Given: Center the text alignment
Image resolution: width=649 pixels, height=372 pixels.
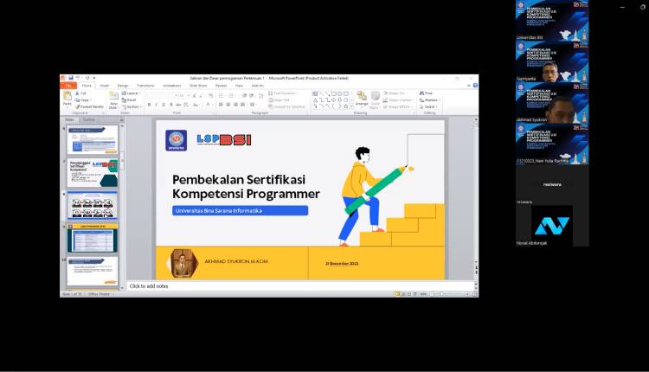Looking at the screenshot, I should [x=228, y=105].
